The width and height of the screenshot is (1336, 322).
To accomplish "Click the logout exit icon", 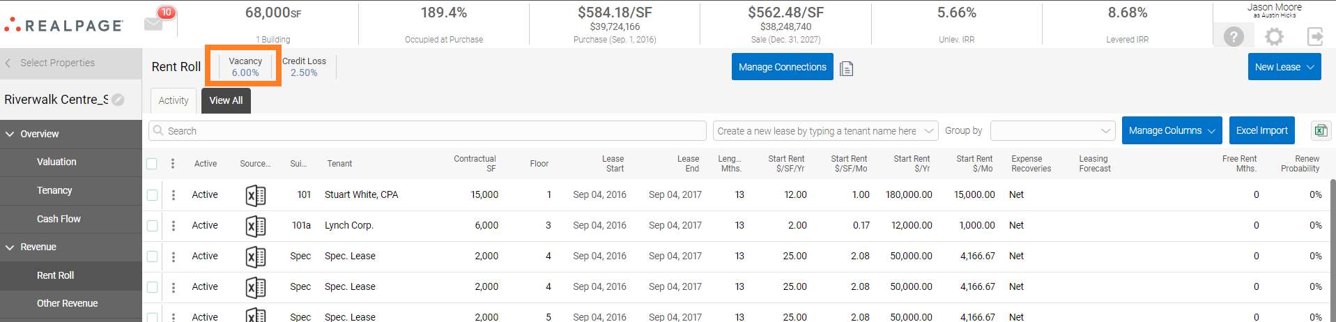I will (x=1315, y=36).
